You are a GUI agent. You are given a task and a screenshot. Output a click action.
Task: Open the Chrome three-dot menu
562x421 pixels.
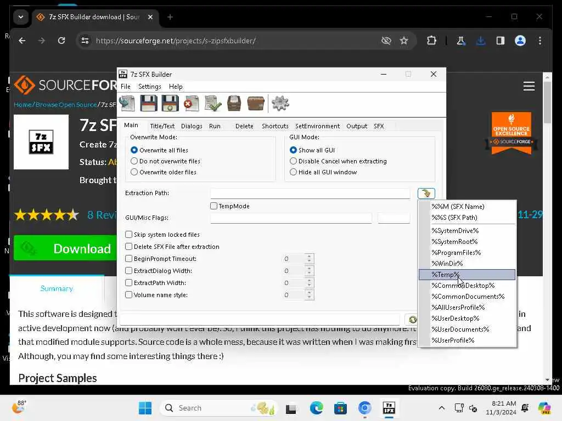540,41
